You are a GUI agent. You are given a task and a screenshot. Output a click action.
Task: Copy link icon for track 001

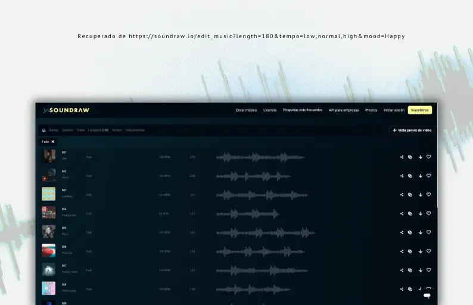[x=410, y=157]
